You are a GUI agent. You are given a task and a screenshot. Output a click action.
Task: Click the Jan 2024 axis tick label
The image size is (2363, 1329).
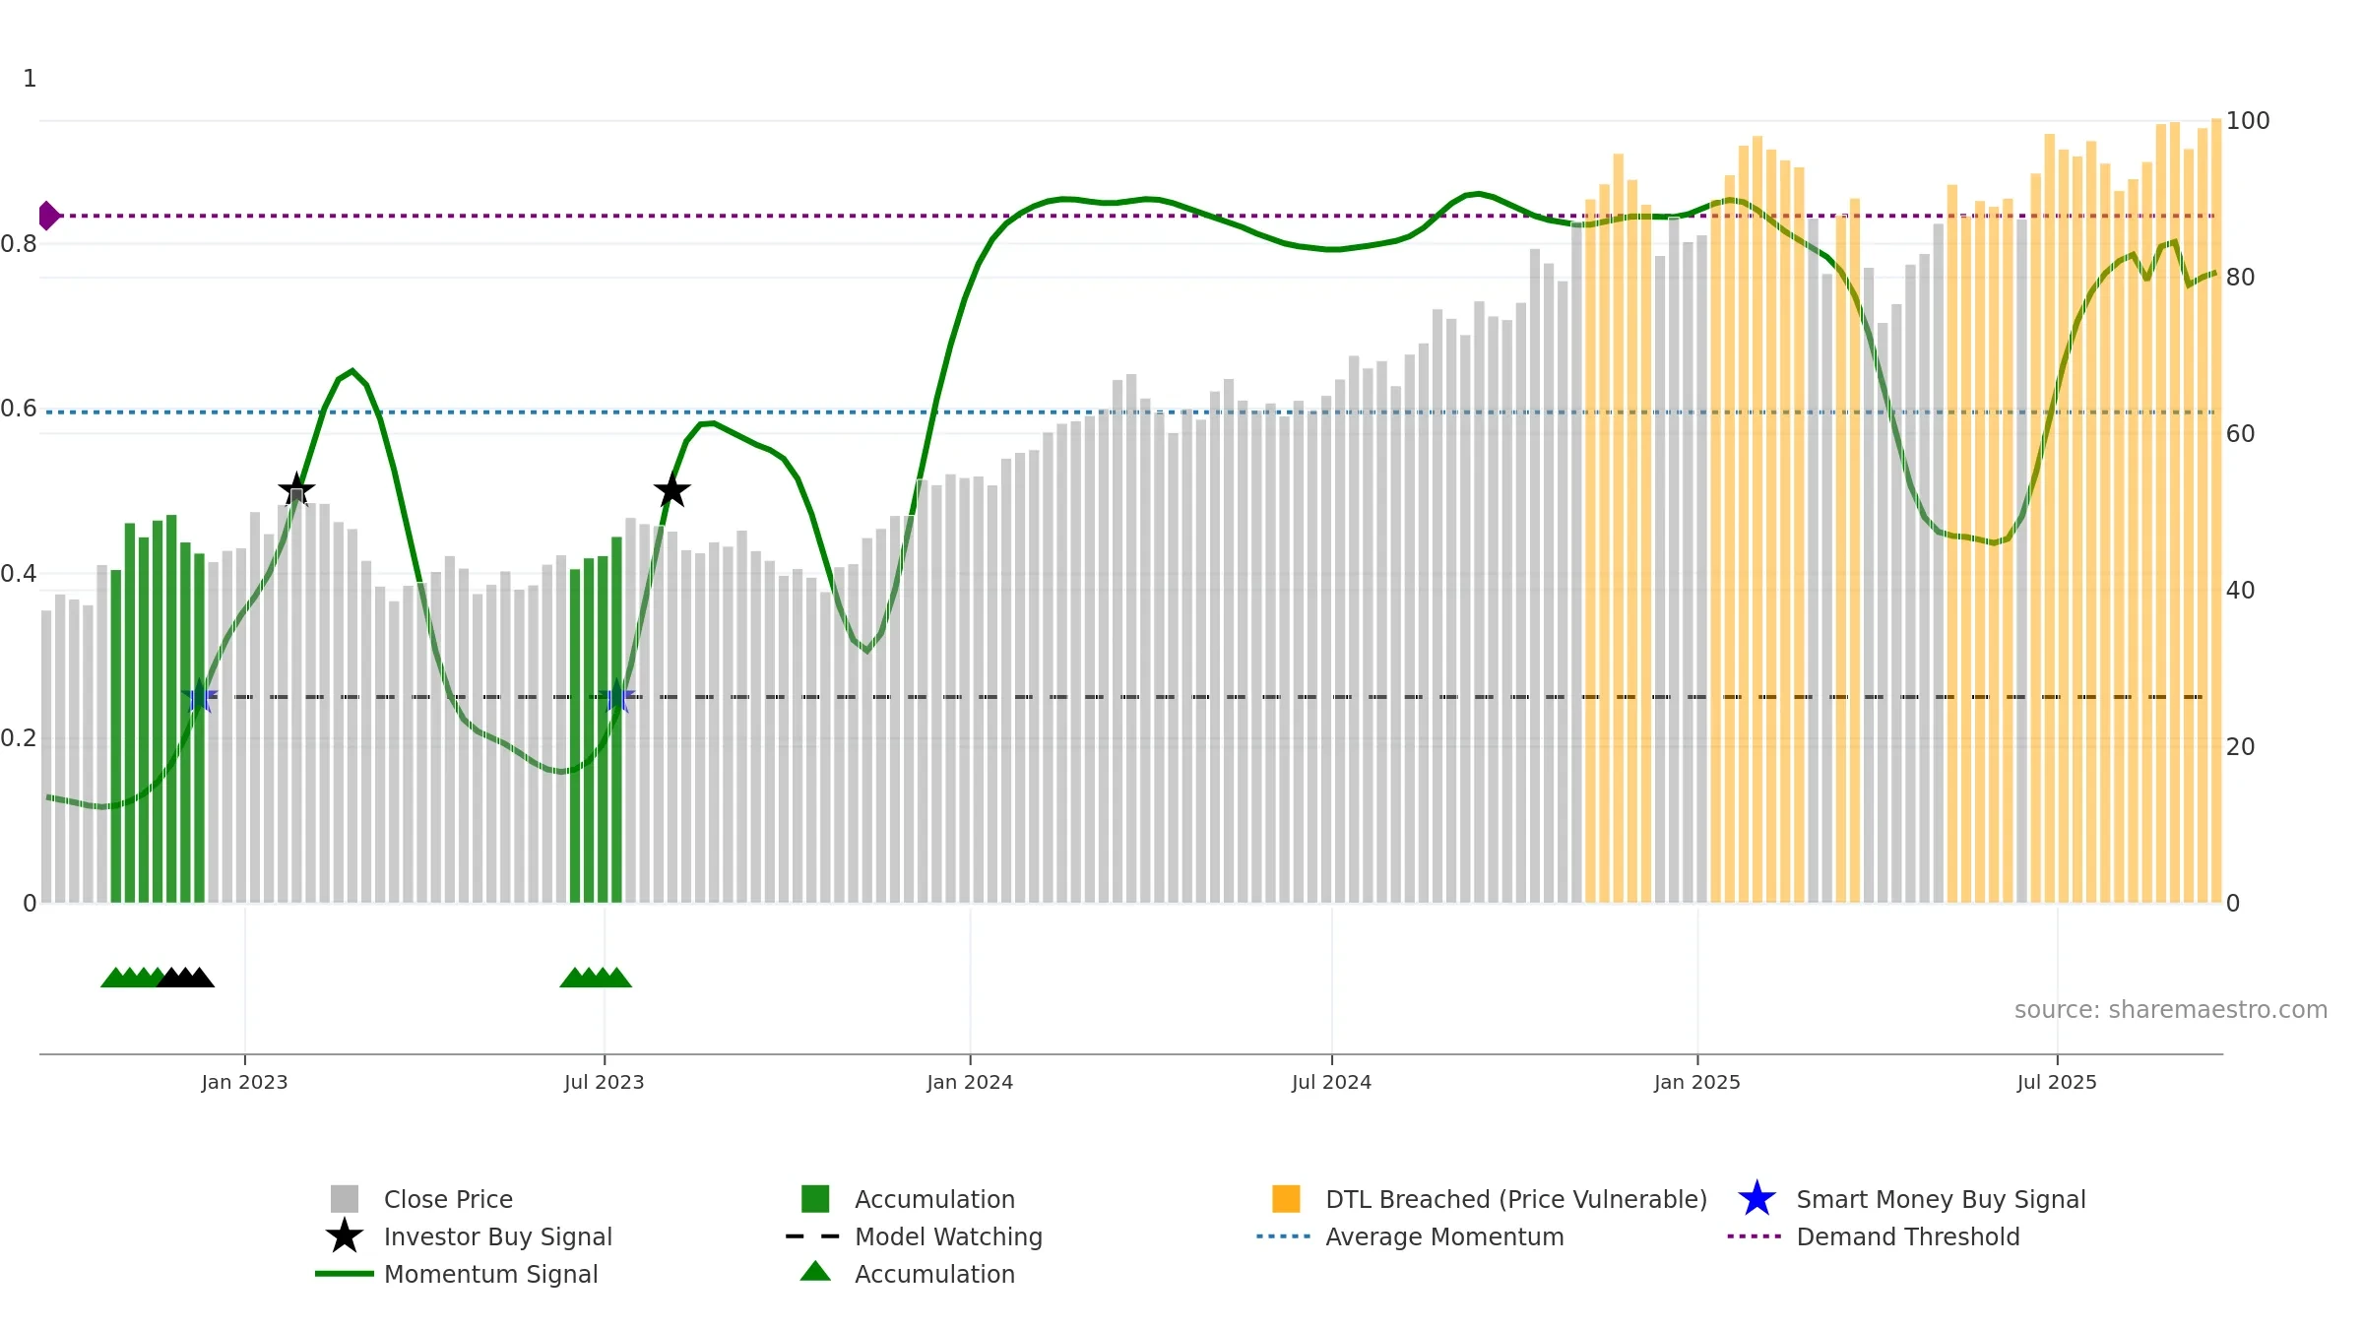pos(970,1083)
